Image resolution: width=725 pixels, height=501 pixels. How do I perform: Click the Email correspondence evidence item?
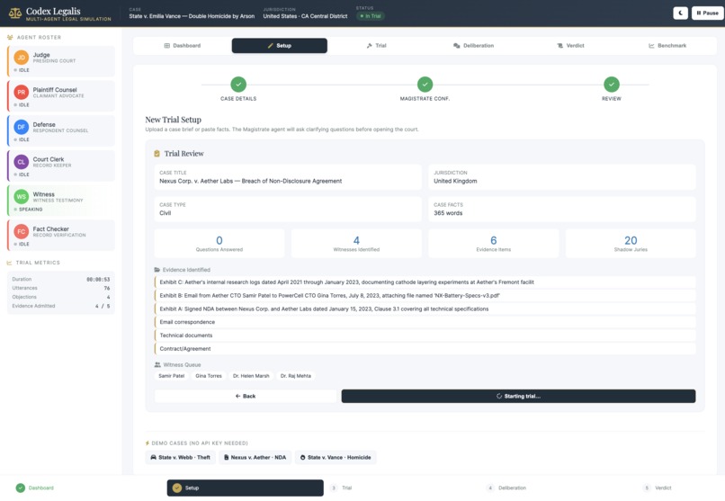[x=425, y=322]
